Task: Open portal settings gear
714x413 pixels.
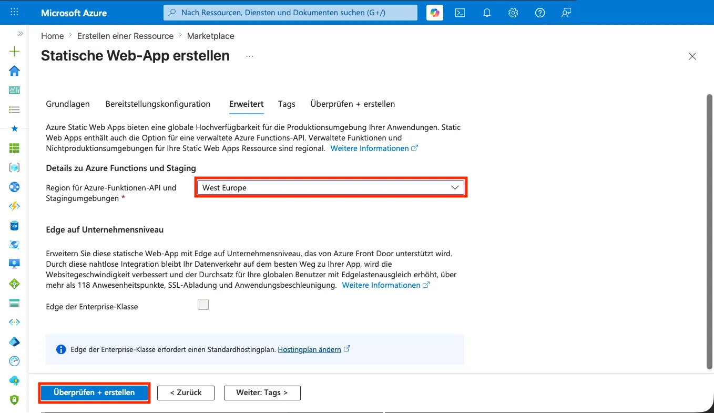Action: click(x=513, y=13)
